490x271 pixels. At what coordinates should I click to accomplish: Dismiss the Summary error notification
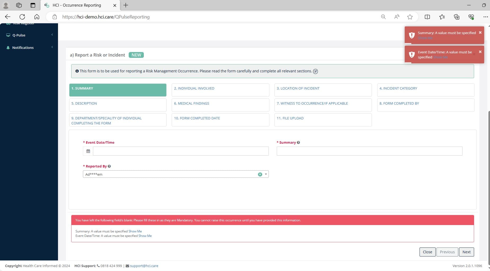coord(480,33)
